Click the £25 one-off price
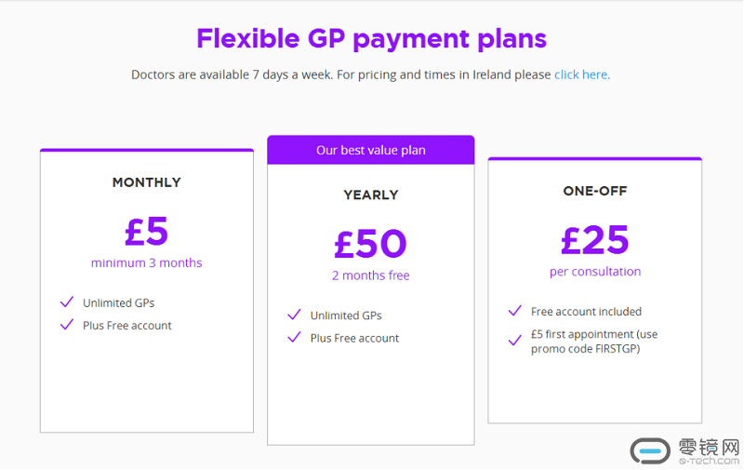Viewport: 744px width, 470px height. [x=595, y=240]
